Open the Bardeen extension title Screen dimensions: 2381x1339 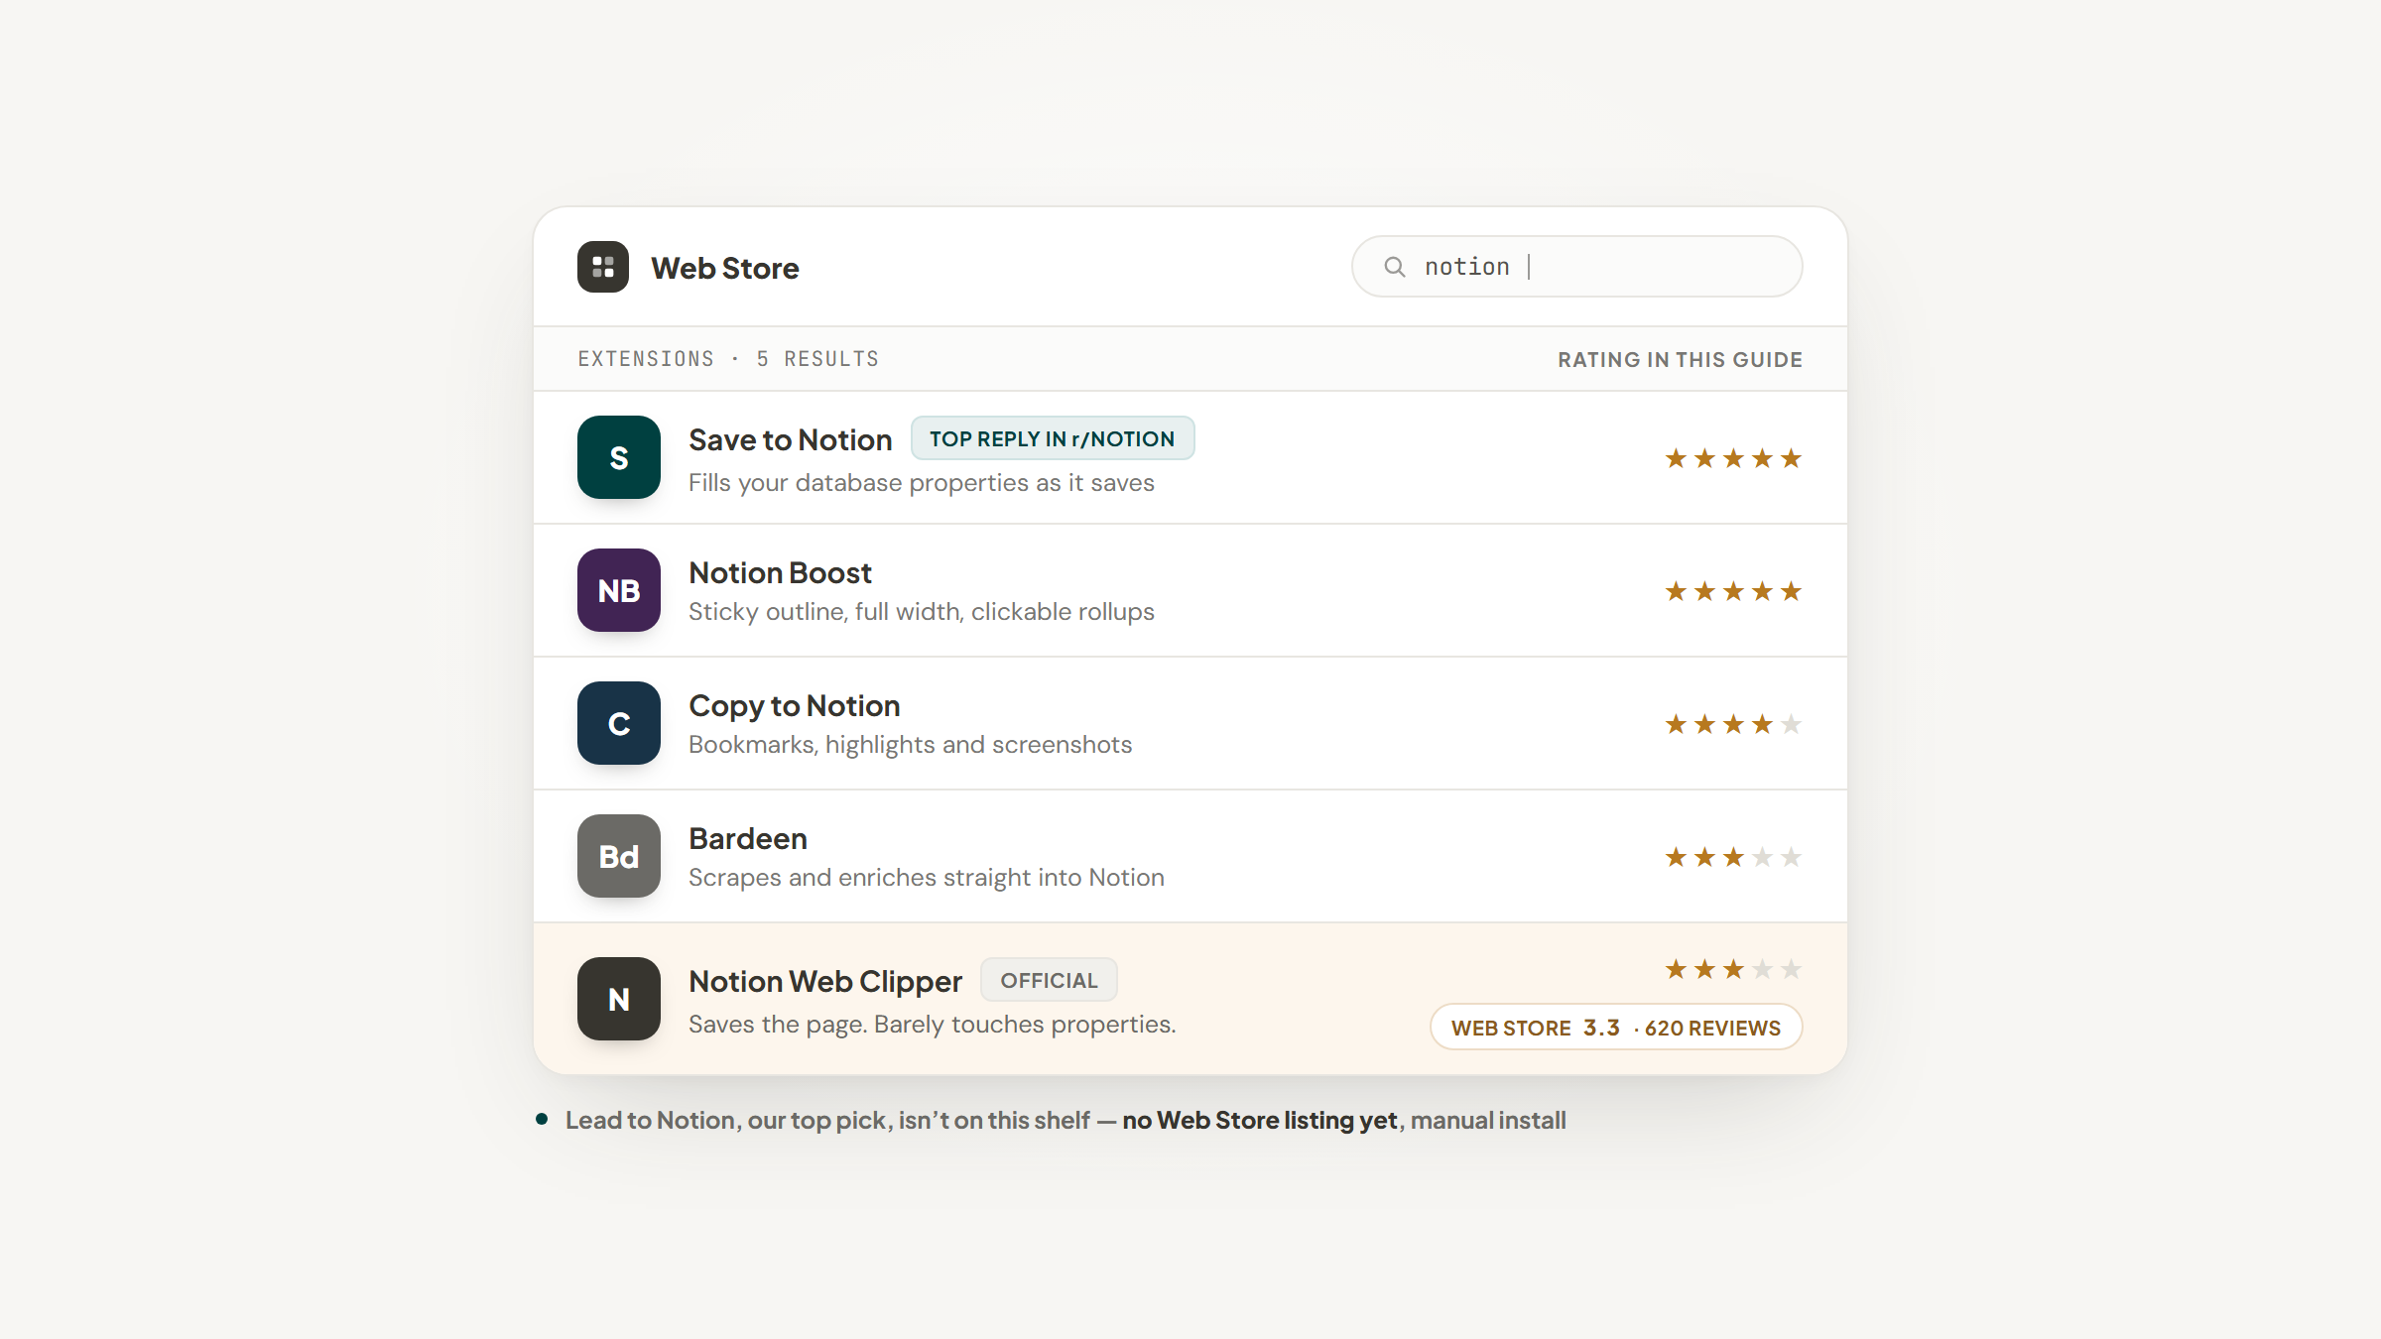[x=748, y=838]
